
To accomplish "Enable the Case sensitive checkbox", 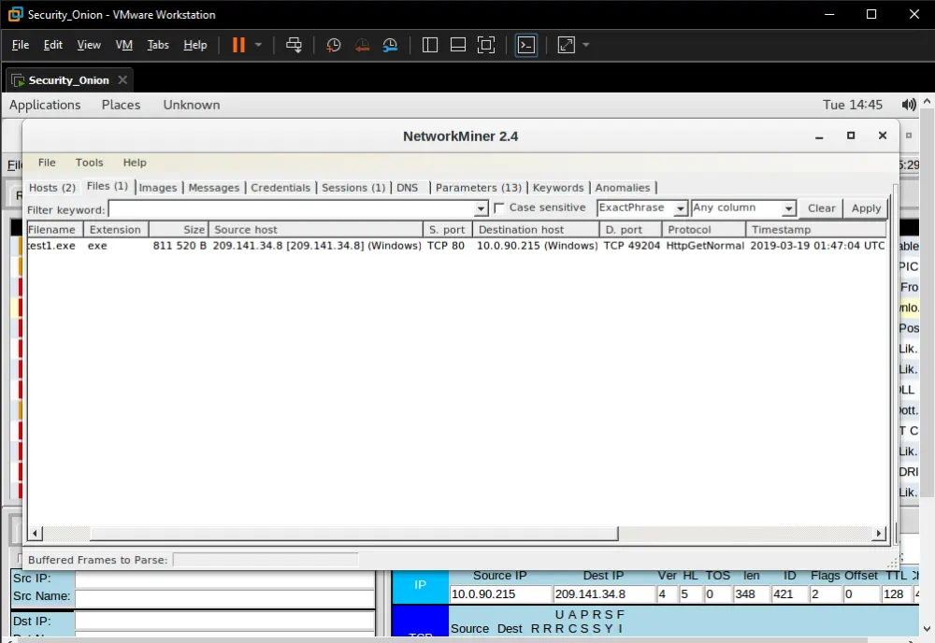I will [499, 208].
